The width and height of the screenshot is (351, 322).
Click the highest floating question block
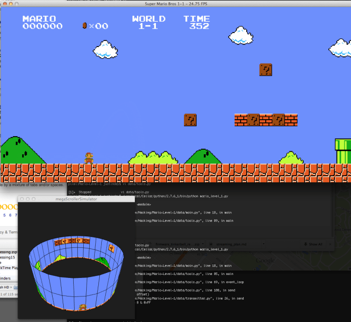[x=266, y=70]
